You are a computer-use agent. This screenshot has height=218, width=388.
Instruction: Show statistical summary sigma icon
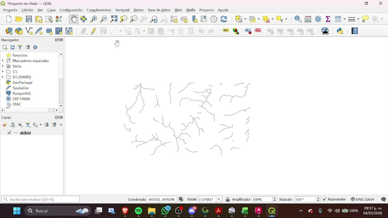(328, 19)
